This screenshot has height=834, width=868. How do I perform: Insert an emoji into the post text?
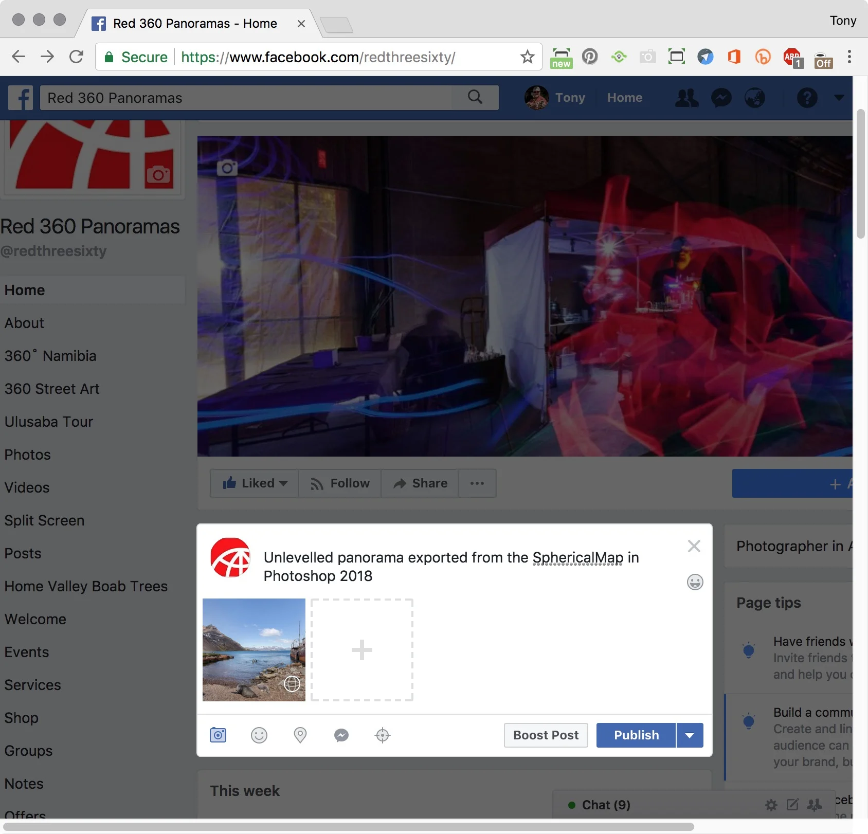(x=695, y=582)
